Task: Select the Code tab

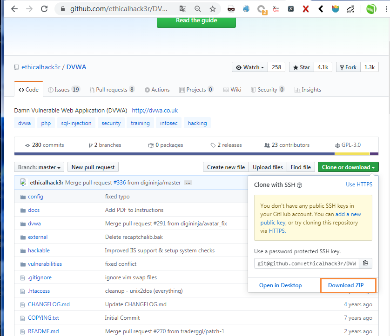Action: click(28, 90)
